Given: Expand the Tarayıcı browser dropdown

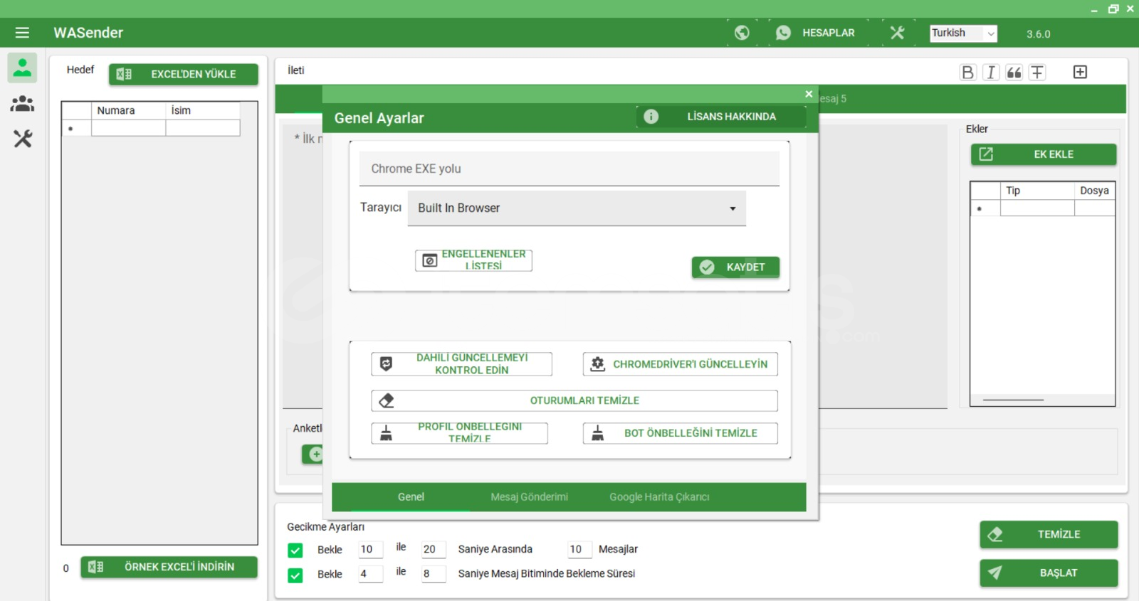Looking at the screenshot, I should (576, 208).
